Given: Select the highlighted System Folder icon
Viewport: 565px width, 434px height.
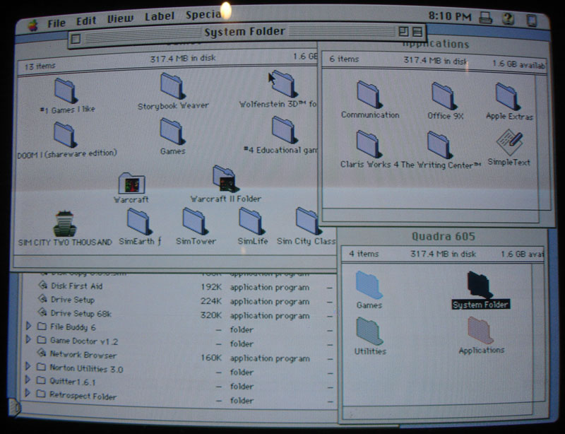Looking at the screenshot, I should 480,285.
